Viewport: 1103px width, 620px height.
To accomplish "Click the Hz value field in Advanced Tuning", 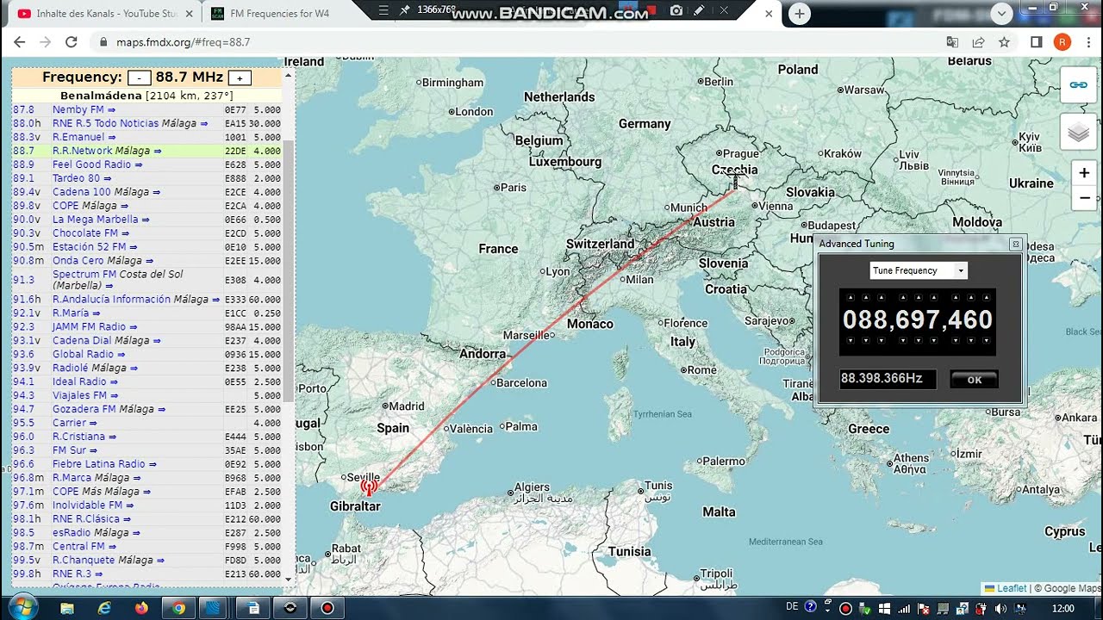I will [888, 379].
